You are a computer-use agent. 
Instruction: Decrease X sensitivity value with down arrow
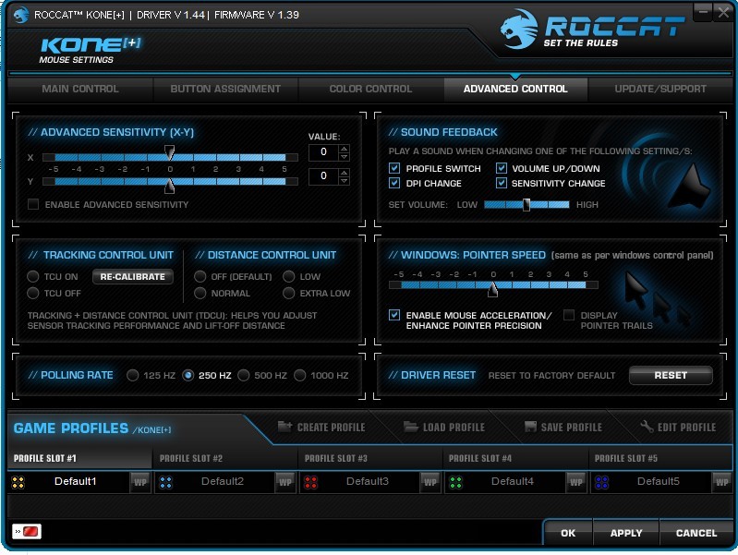[x=344, y=156]
